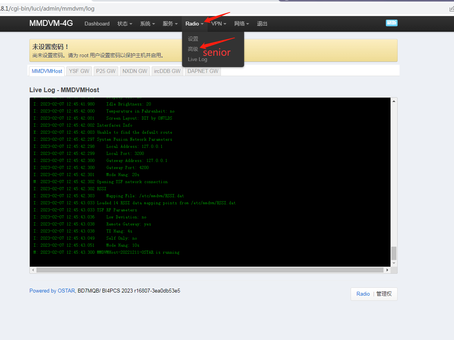Expand the 状态 dropdown menu
Image resolution: width=454 pixels, height=340 pixels.
click(125, 24)
